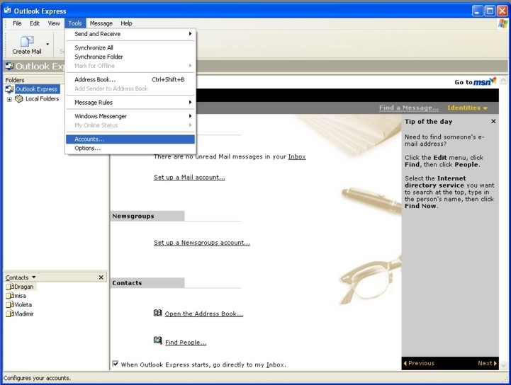Viewport: 511px width, 385px height.
Task: Toggle the go directly to my Inbox checkbox
Action: click(x=116, y=364)
